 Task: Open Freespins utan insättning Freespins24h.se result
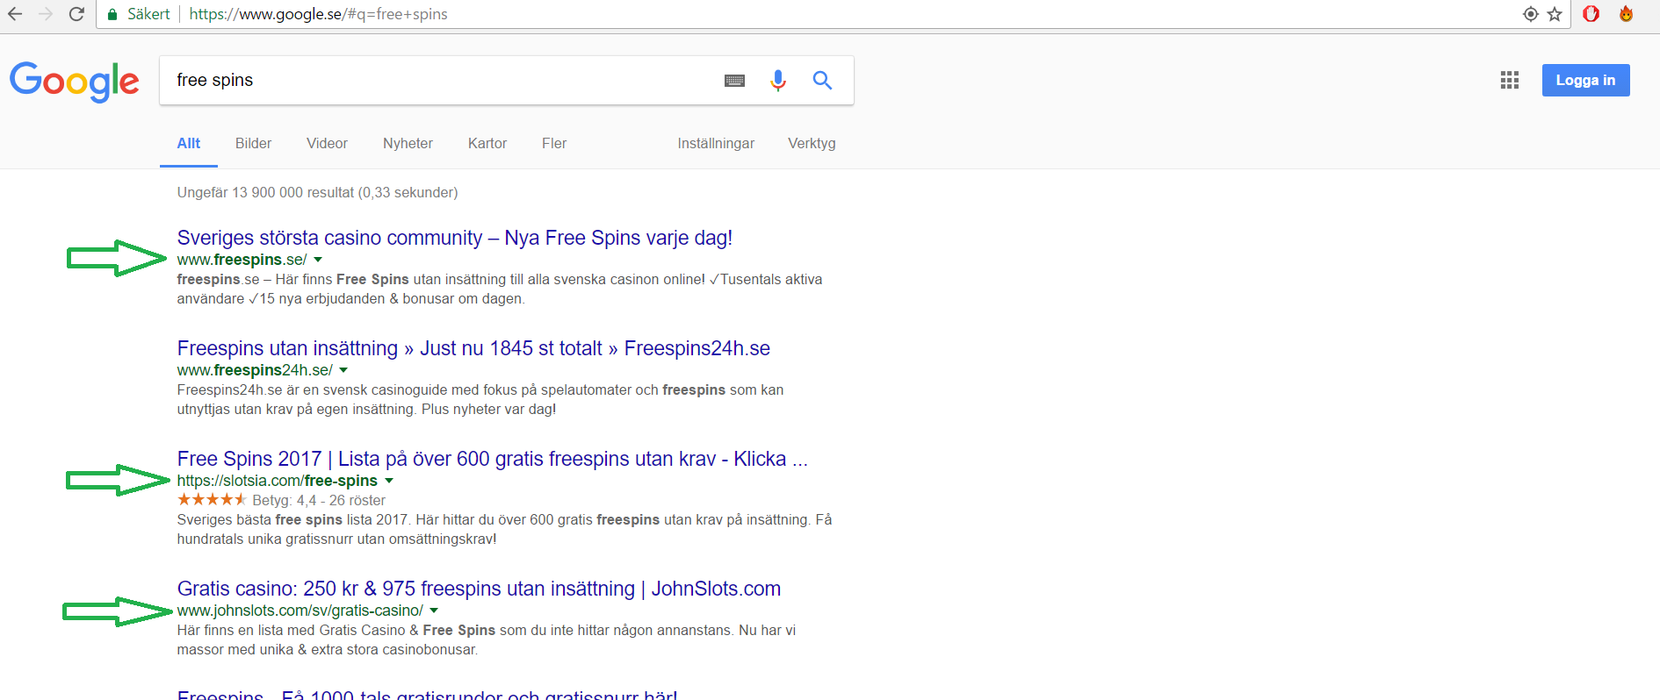(473, 348)
